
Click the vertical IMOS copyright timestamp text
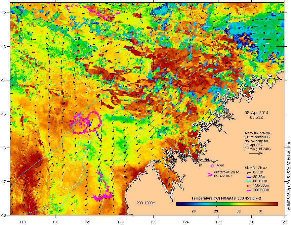289,176
